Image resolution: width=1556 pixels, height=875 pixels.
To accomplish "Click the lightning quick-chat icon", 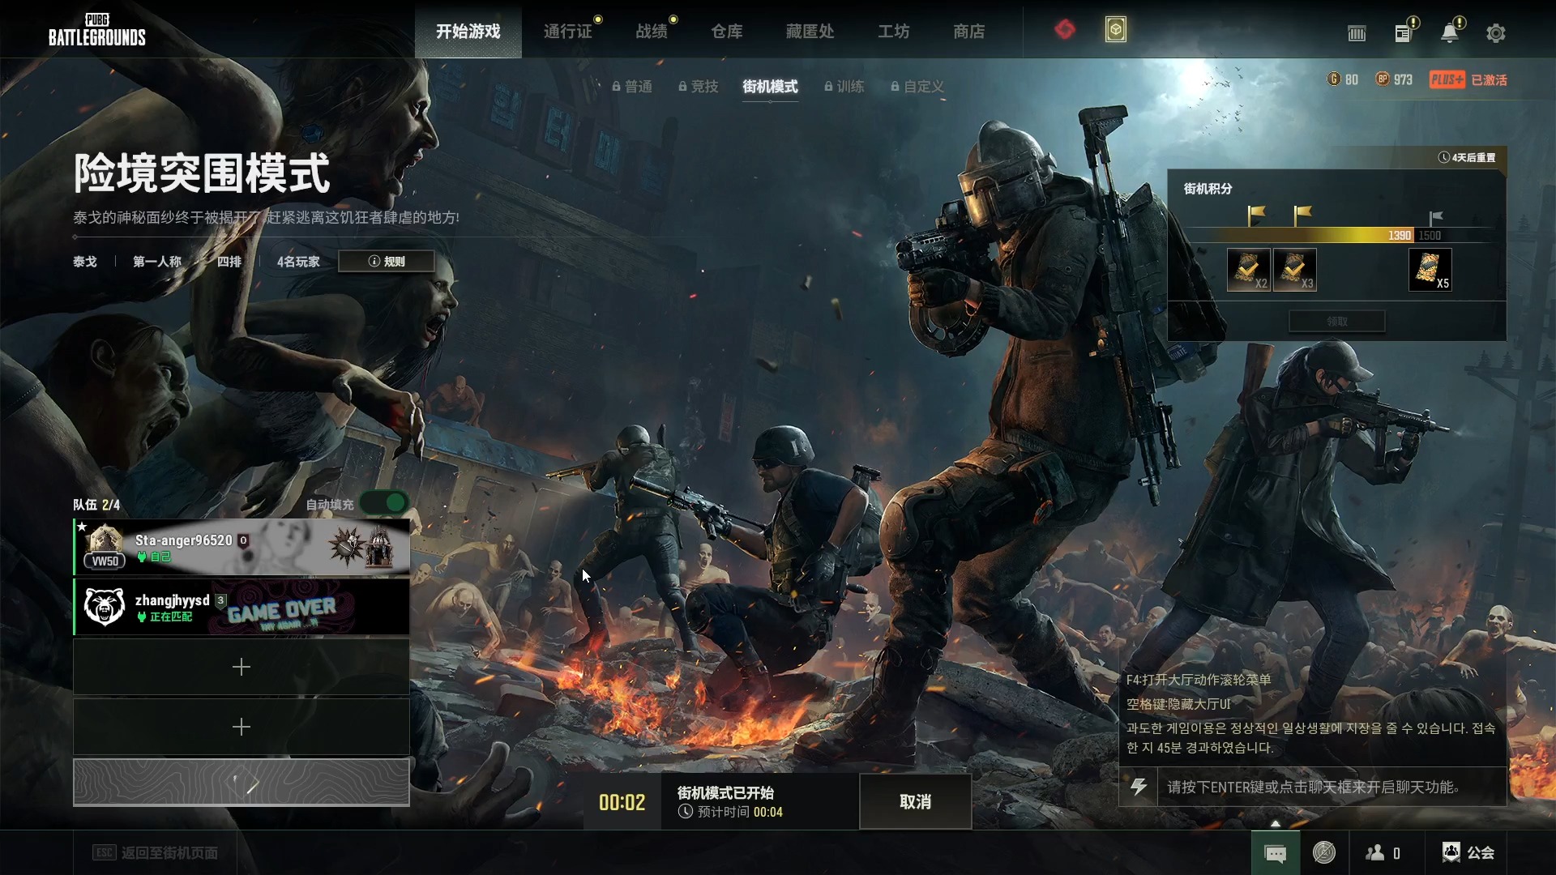I will [x=1139, y=787].
